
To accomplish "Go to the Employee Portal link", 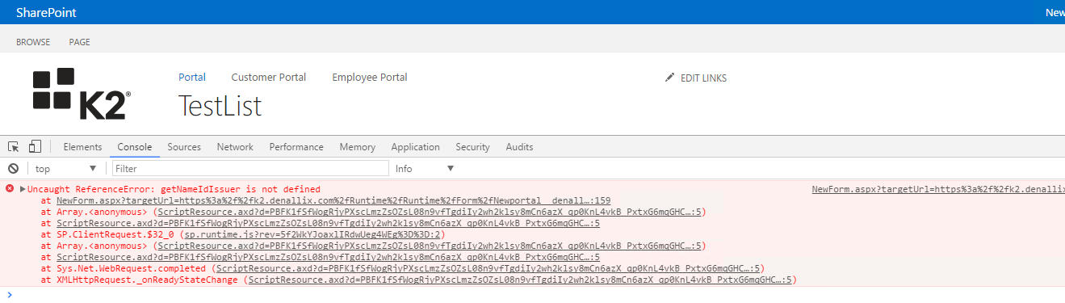I will (370, 78).
